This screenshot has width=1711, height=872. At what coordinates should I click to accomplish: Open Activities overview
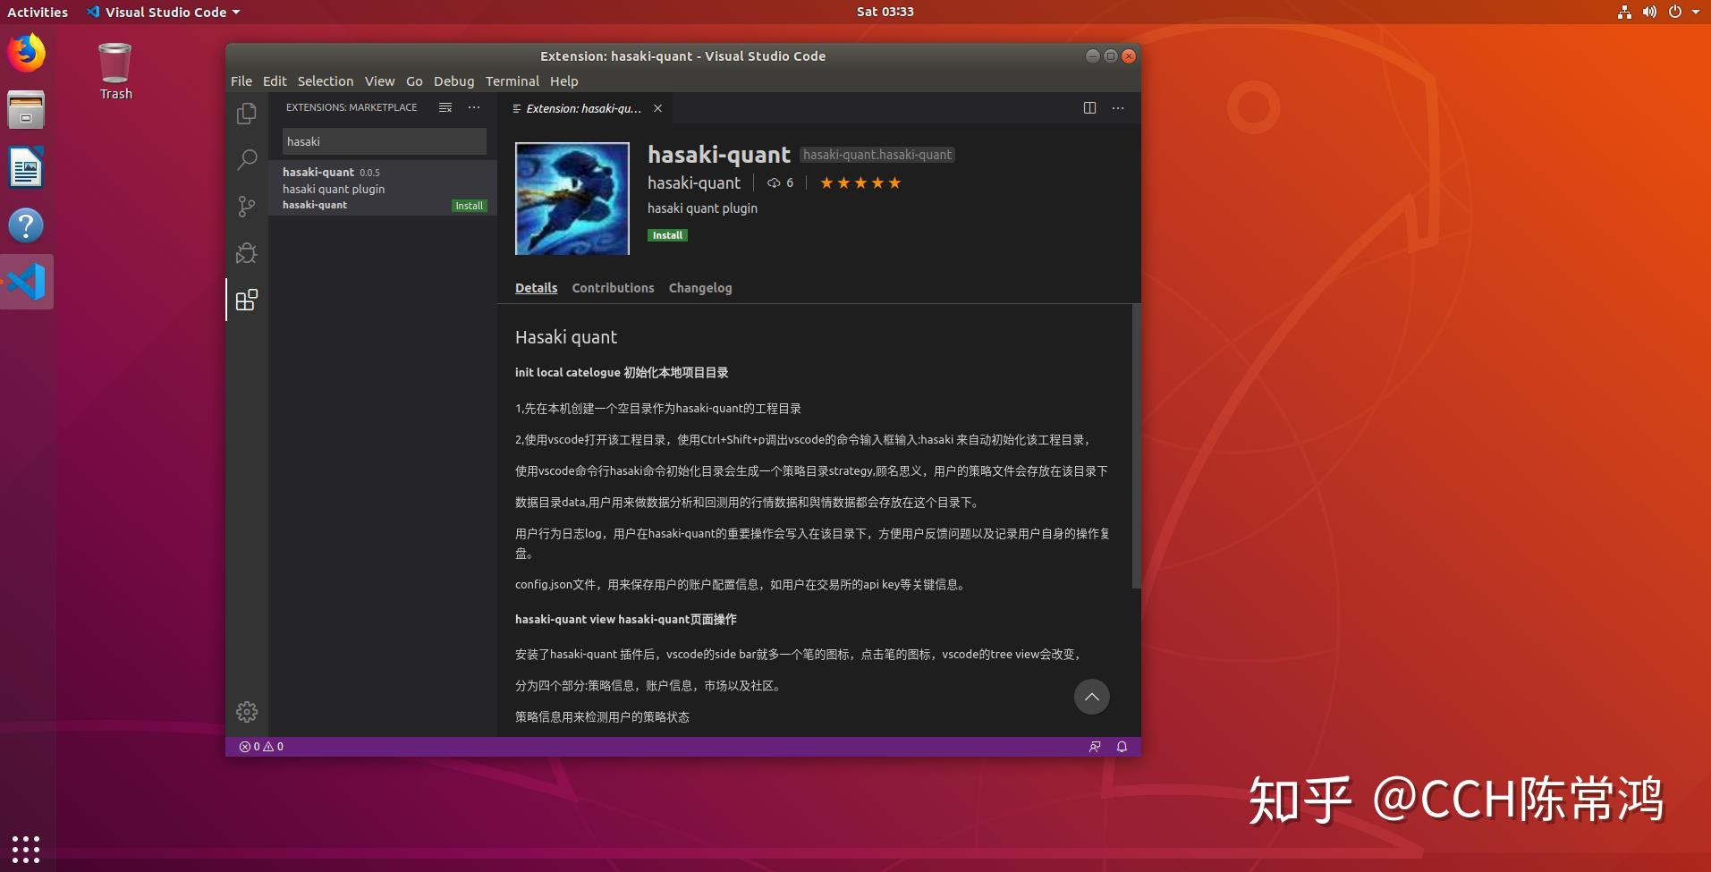[x=38, y=12]
